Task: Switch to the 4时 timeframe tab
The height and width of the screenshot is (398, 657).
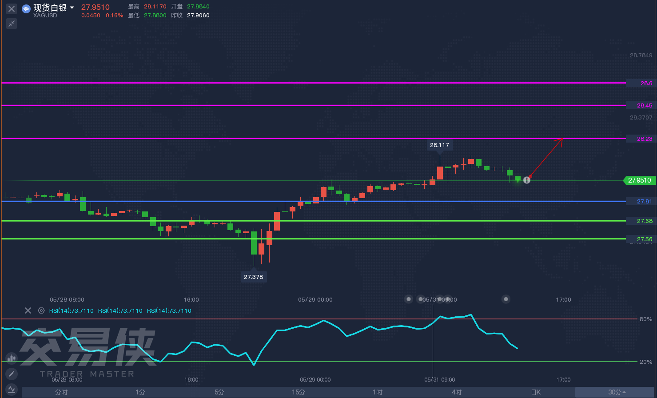Action: tap(457, 392)
